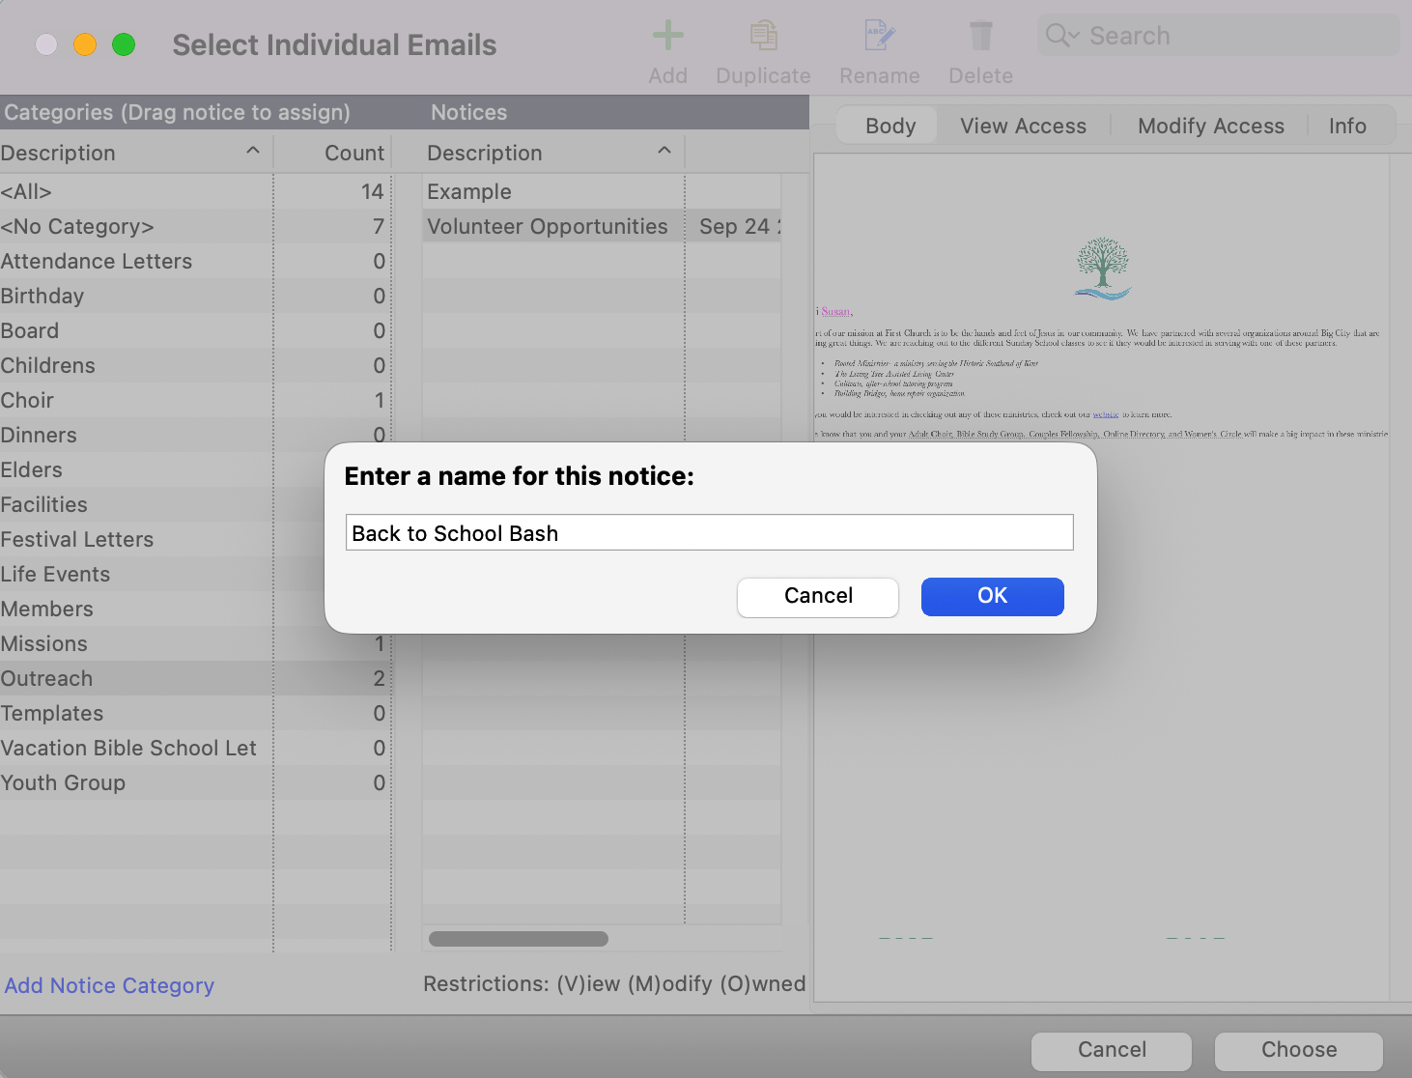
Task: Click the Add Notice Category link
Action: [109, 985]
